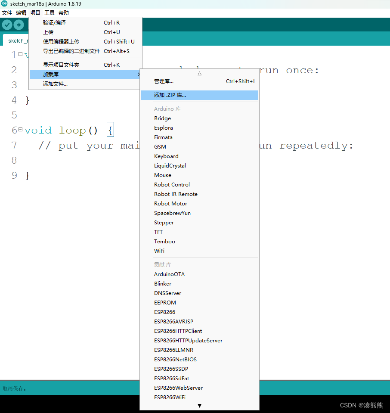The image size is (390, 413).
Task: Include the ESP8266NetBIOS library
Action: [x=199, y=360]
